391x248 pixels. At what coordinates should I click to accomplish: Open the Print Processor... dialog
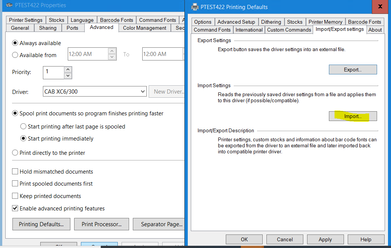tap(102, 224)
